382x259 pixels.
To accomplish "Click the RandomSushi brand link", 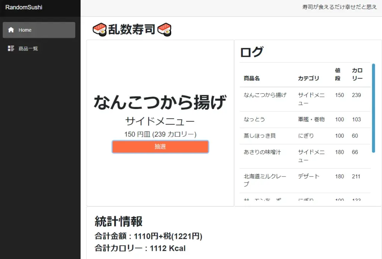I will pos(24,7).
